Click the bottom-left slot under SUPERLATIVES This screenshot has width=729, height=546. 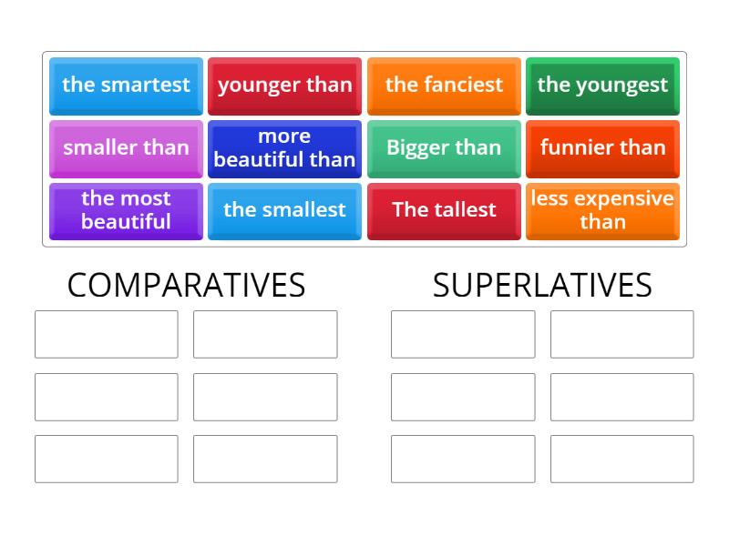(462, 459)
